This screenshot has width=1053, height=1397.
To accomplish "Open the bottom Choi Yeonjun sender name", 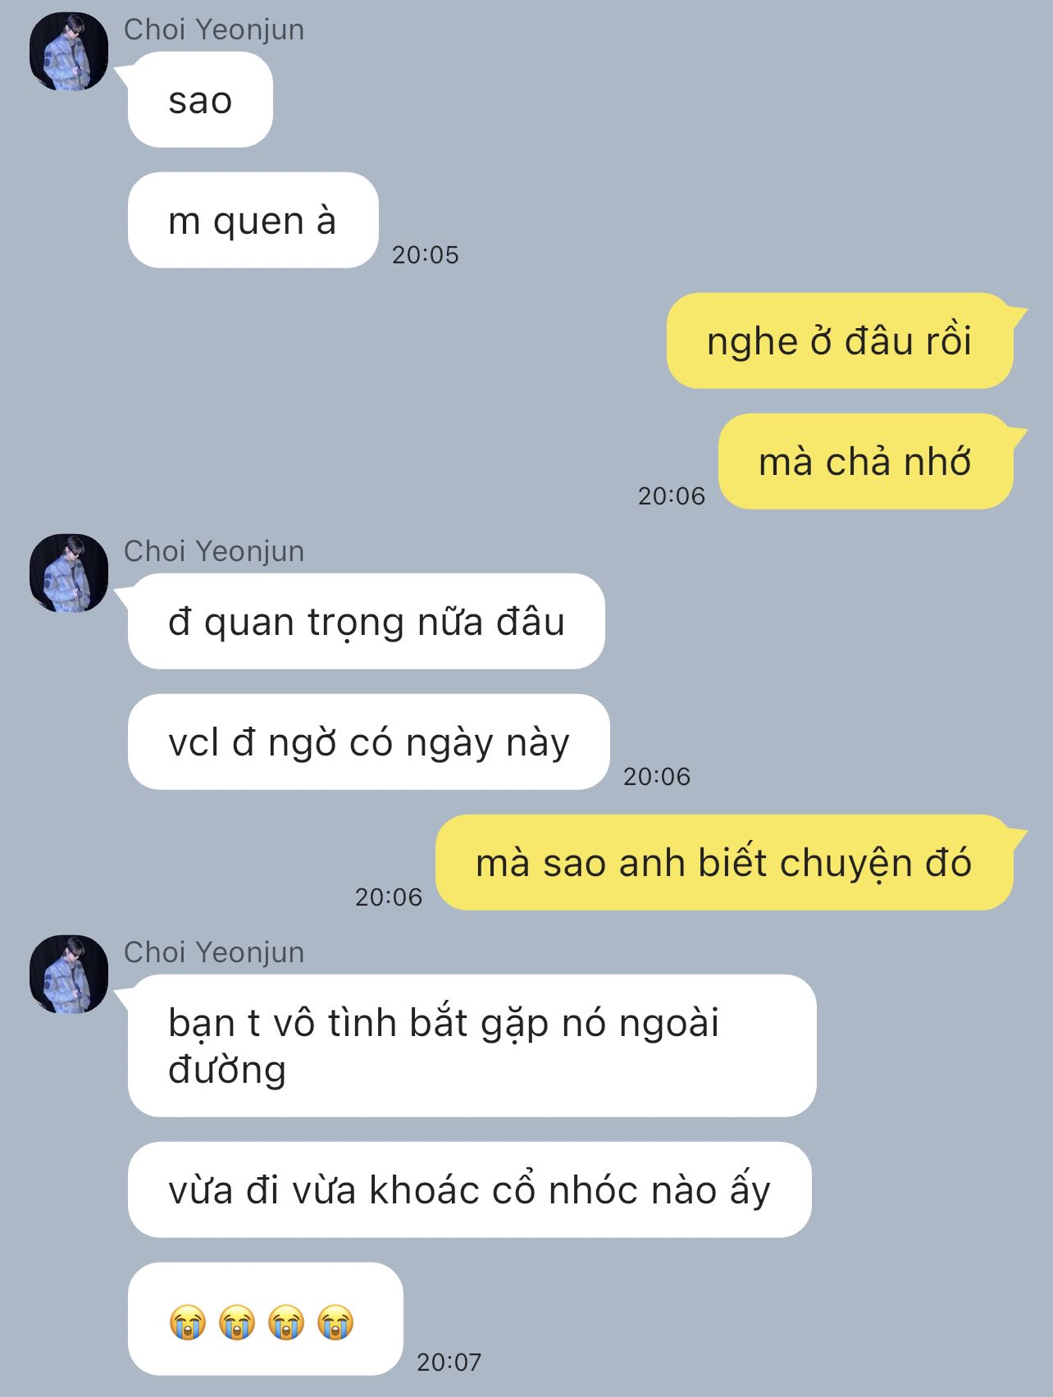I will click(x=214, y=952).
